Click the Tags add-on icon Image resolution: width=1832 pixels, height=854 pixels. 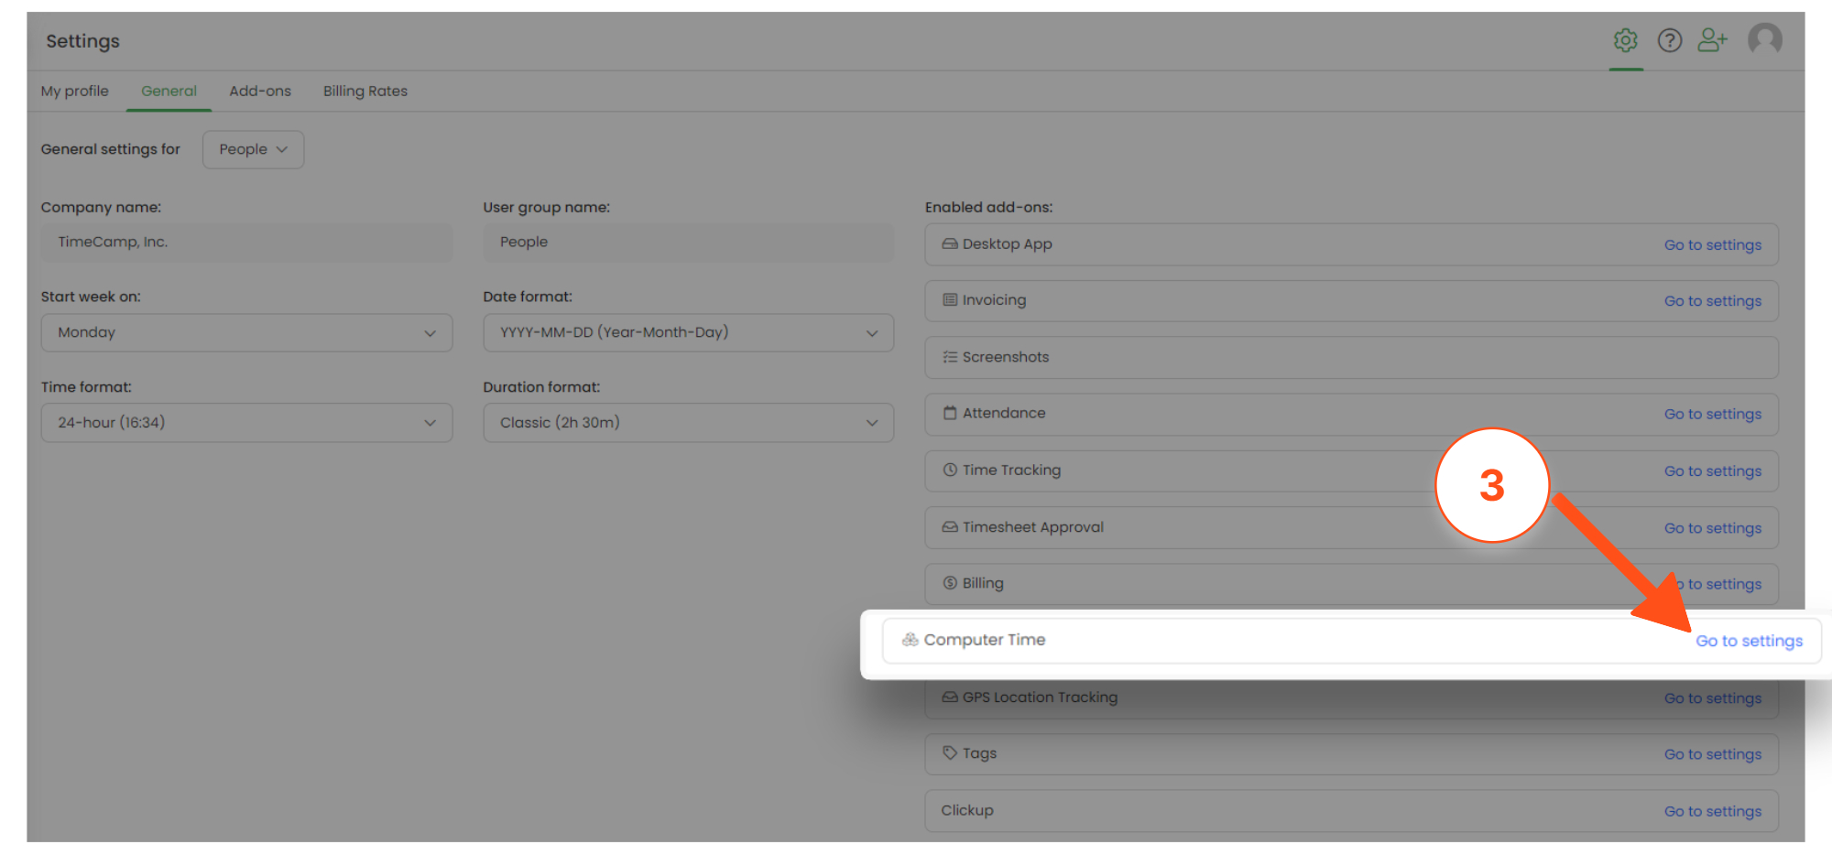[x=950, y=753]
